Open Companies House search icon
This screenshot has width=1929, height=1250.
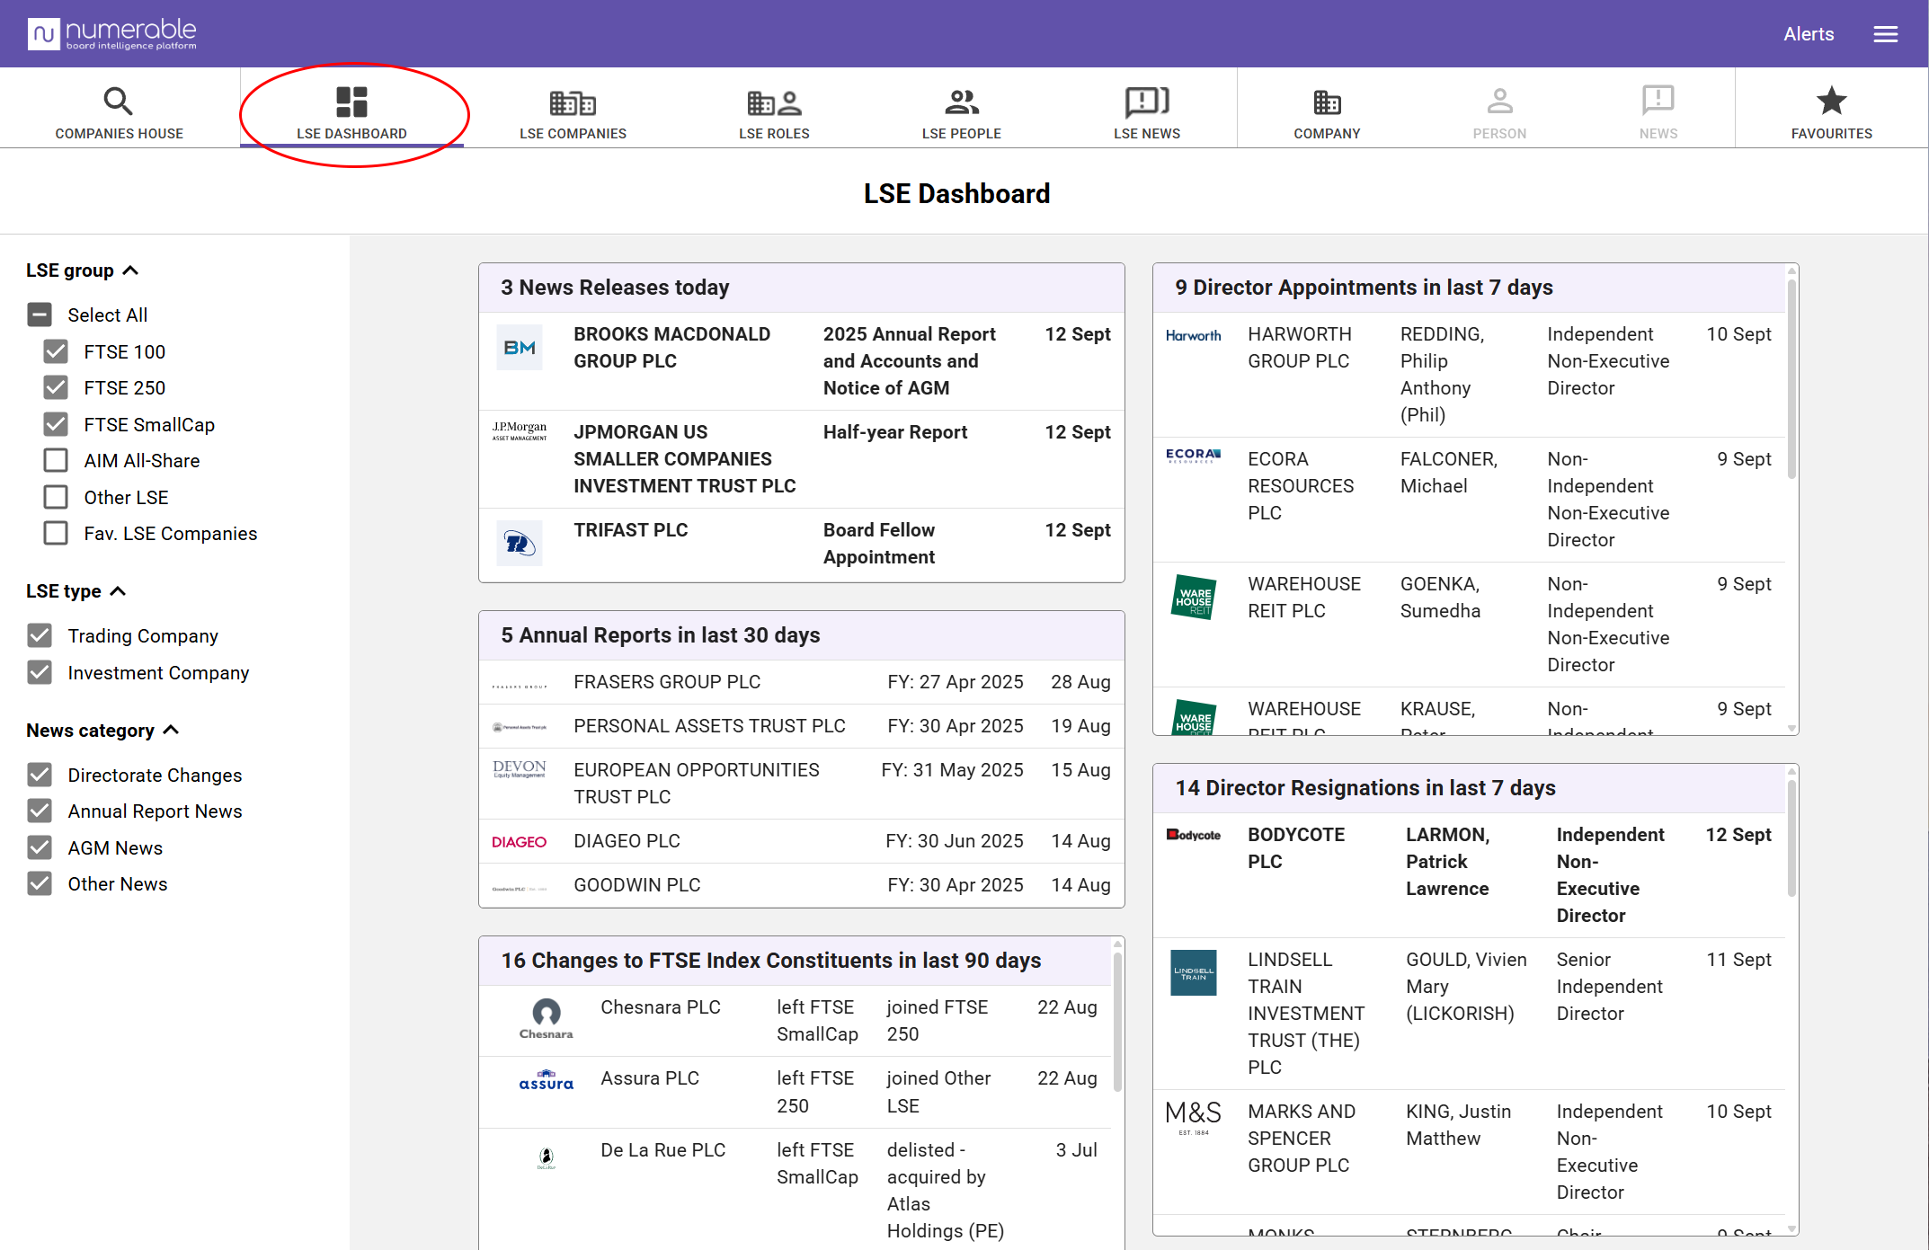(x=118, y=102)
